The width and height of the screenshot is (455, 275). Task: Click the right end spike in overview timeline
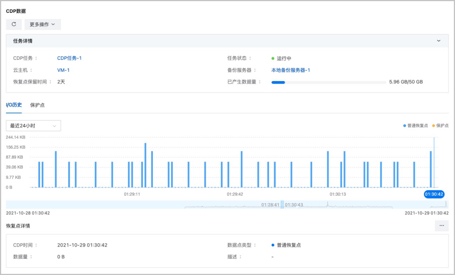pos(446,204)
